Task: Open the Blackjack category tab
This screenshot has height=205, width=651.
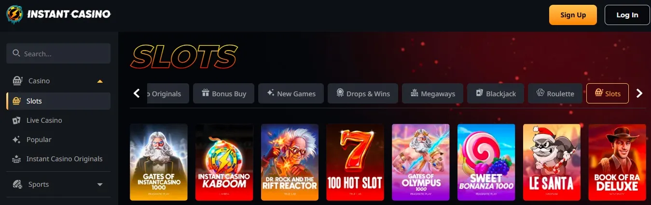Action: [495, 93]
